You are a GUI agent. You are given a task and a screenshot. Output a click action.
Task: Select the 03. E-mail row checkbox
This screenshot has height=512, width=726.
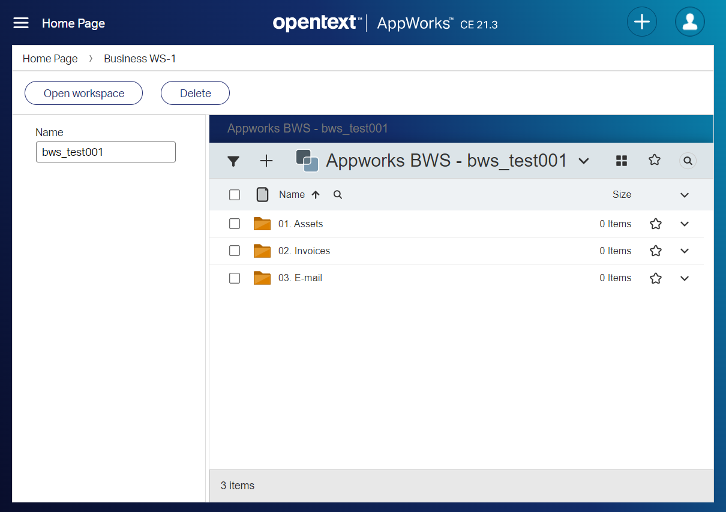pos(235,278)
